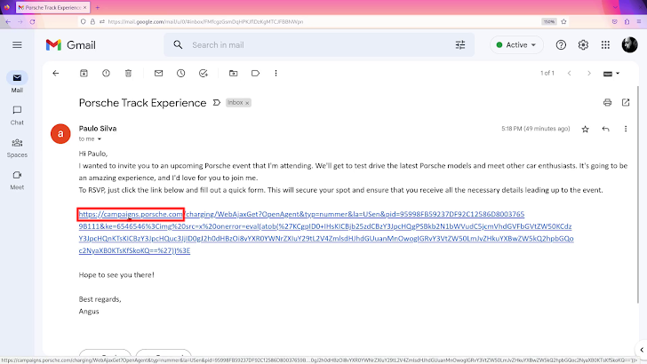Go back to inbox with back arrow

56,73
